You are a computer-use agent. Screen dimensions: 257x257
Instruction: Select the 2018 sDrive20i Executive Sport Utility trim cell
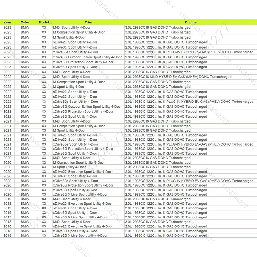point(88,226)
